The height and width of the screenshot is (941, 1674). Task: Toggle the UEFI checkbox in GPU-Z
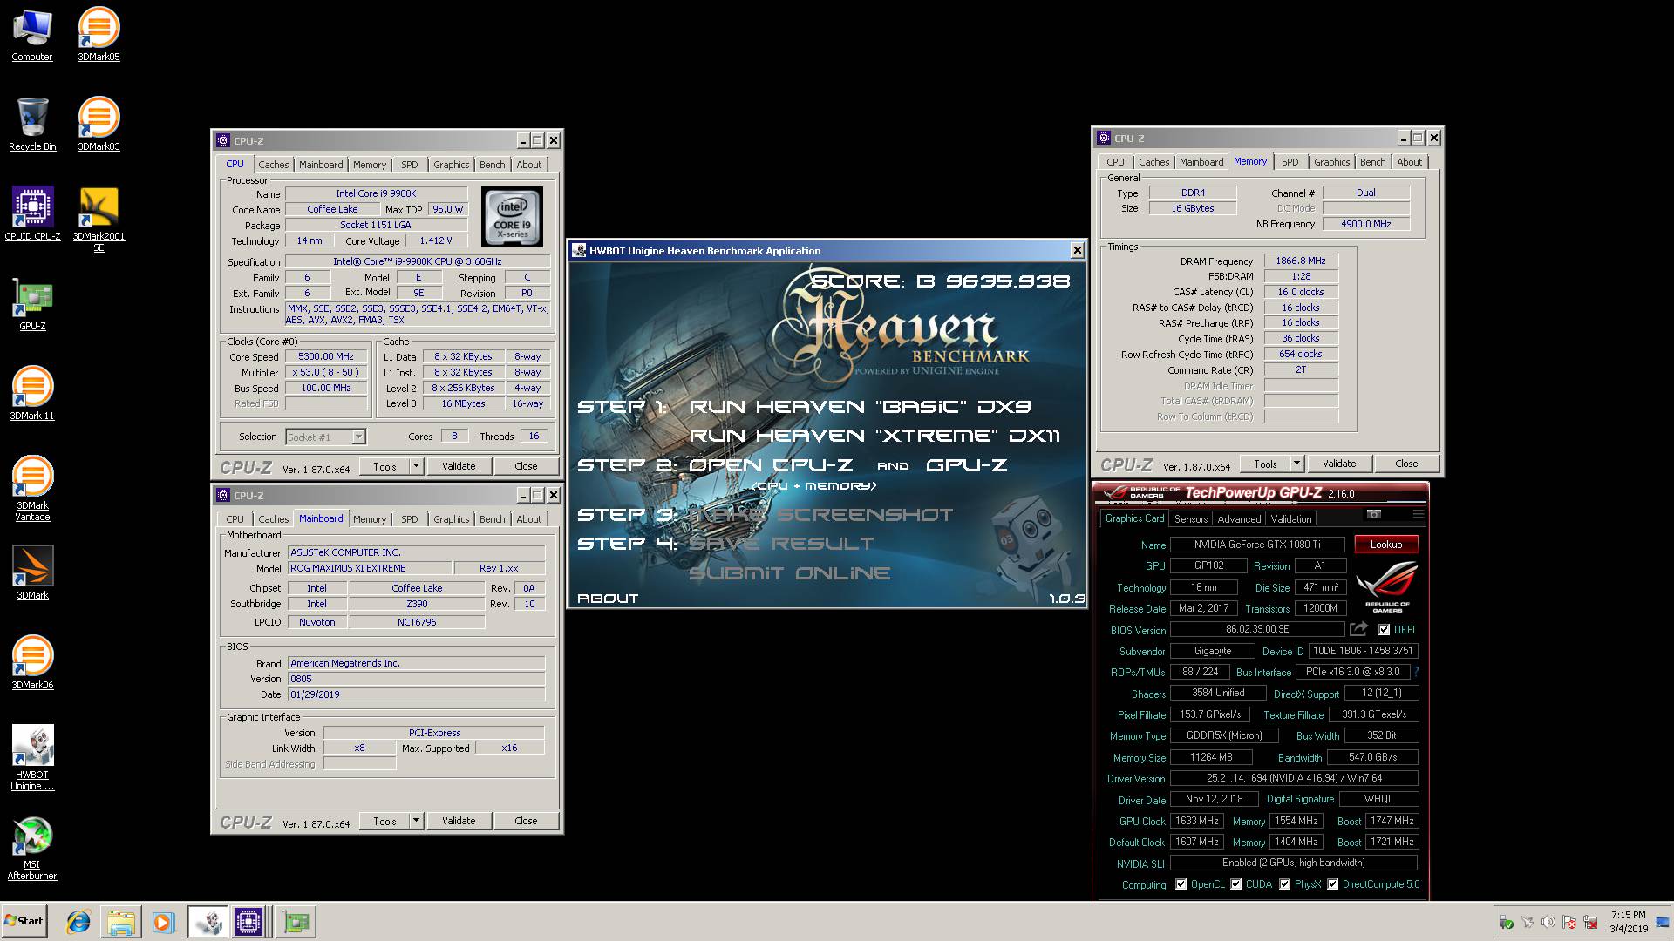(x=1385, y=630)
